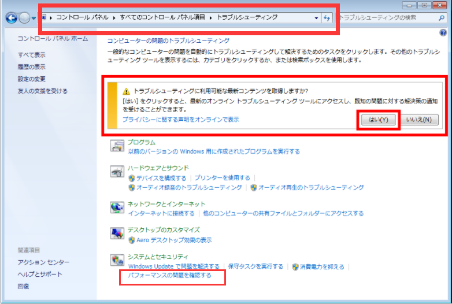Select すべて表示 in the sidebar

coord(32,55)
